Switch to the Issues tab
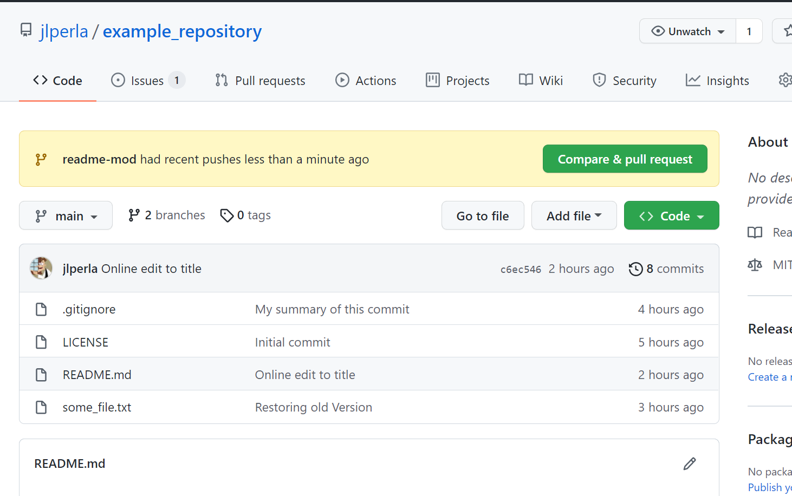The image size is (792, 496). tap(147, 81)
